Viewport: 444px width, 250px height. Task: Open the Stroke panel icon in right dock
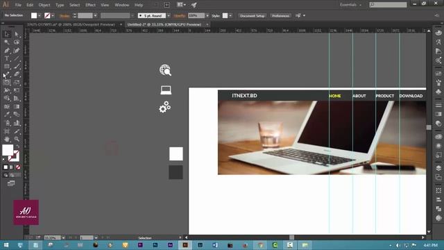pos(438,105)
